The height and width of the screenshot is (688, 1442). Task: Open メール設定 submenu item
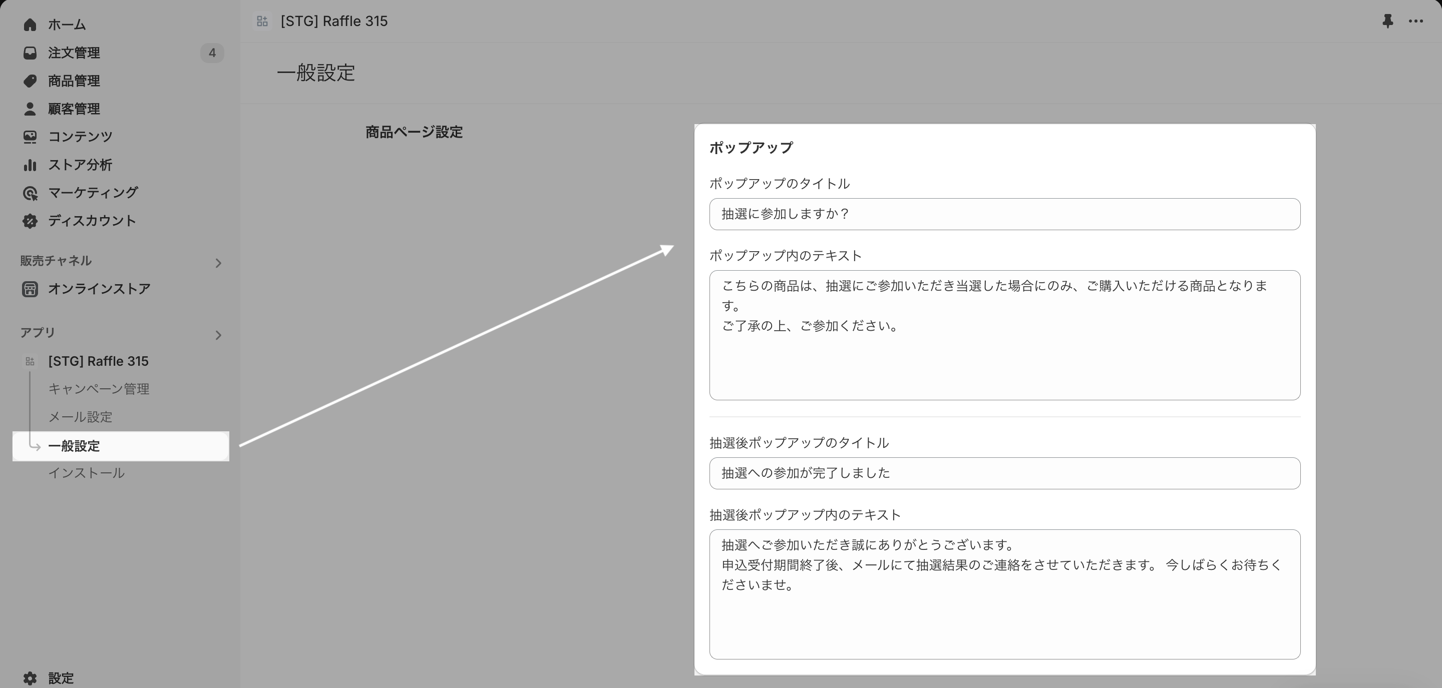(x=80, y=417)
